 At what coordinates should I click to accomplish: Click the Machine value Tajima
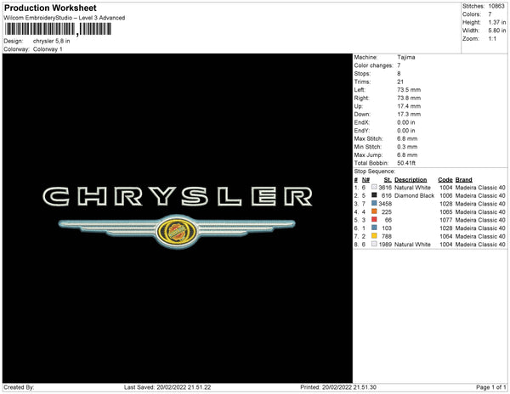coord(406,57)
